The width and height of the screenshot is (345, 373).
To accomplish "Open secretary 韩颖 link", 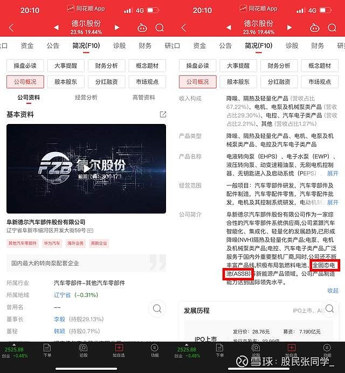I will point(59,331).
